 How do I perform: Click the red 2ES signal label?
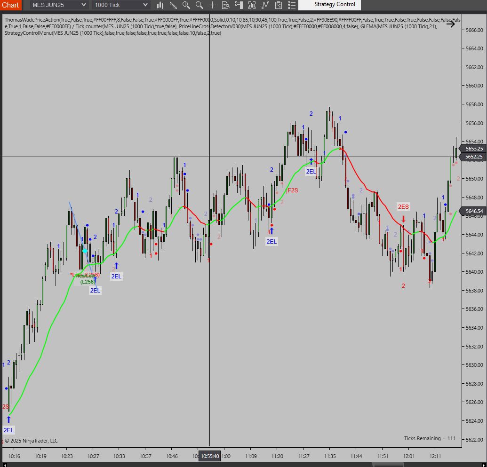coord(403,207)
